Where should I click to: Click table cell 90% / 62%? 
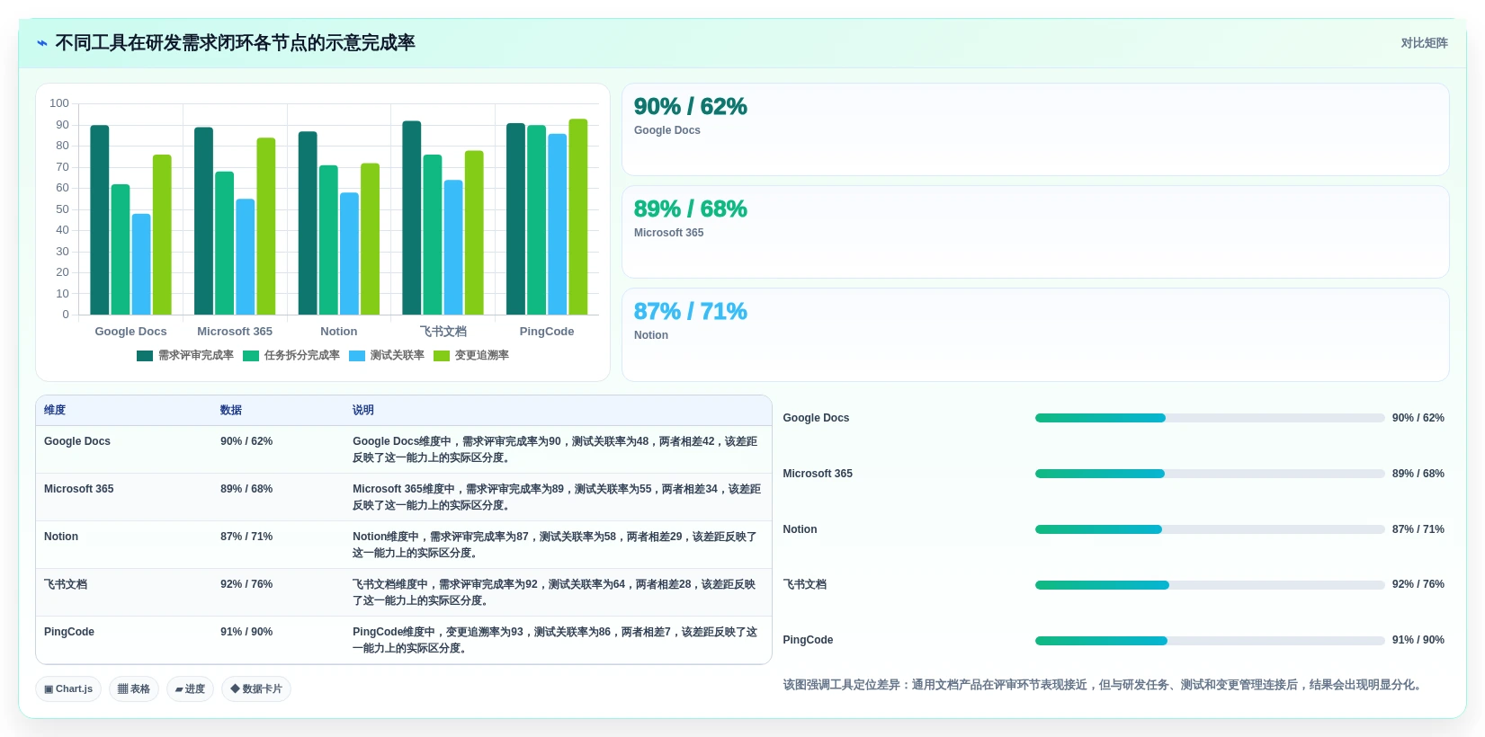pos(246,441)
